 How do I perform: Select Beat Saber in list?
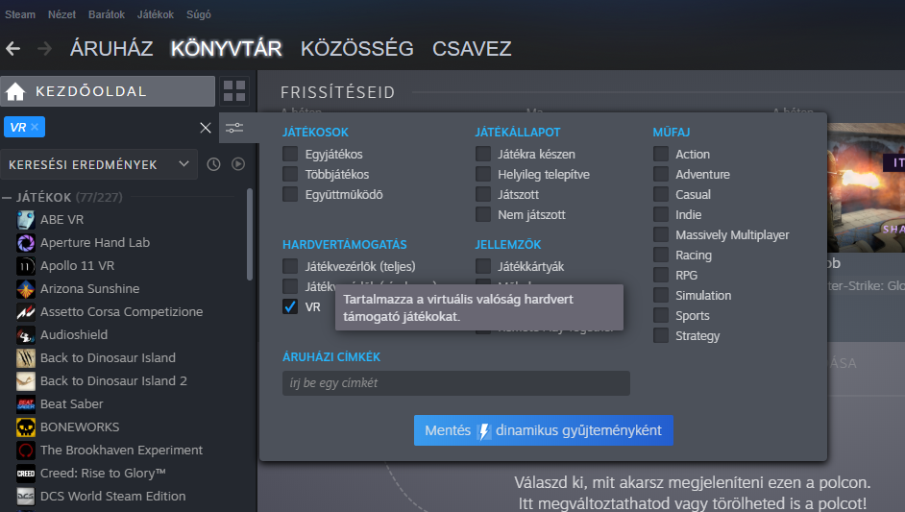71,404
